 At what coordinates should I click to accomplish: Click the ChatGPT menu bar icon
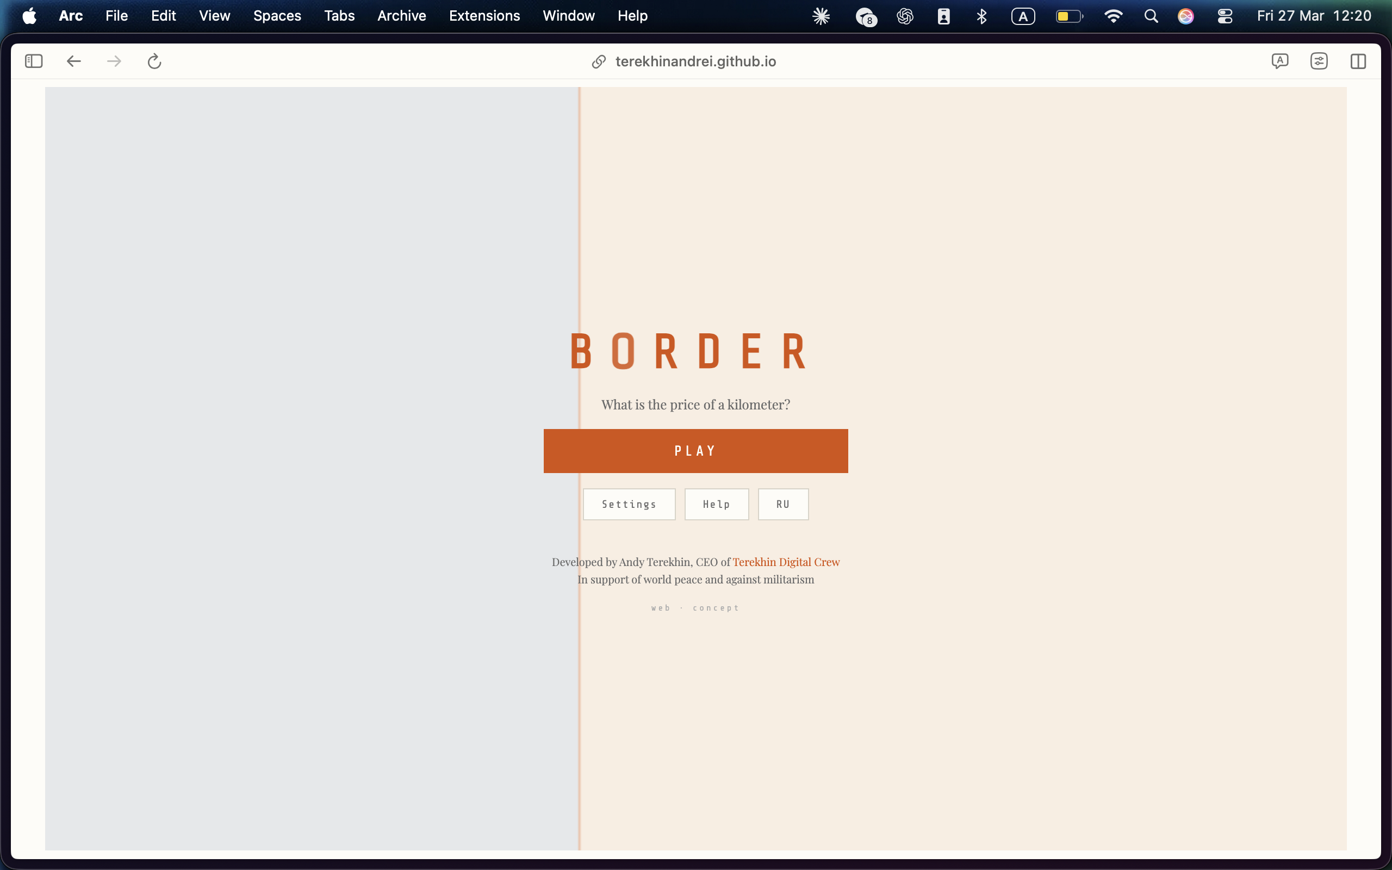(905, 16)
